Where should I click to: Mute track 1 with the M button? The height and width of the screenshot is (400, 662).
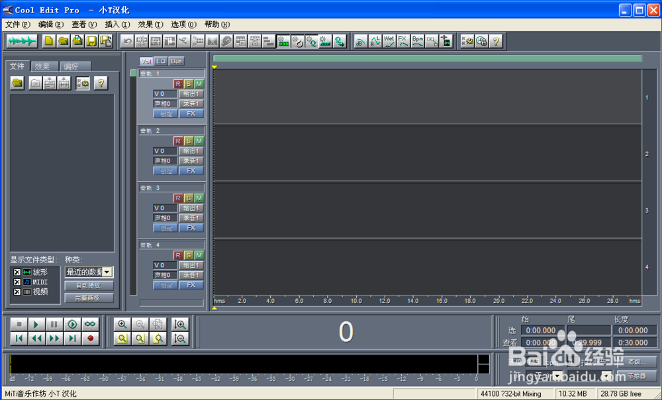click(x=199, y=83)
